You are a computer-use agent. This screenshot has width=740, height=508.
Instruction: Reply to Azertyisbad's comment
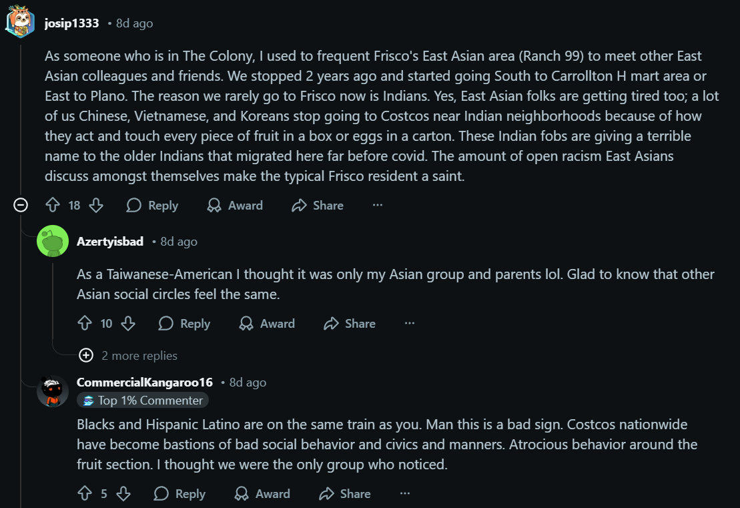click(185, 324)
